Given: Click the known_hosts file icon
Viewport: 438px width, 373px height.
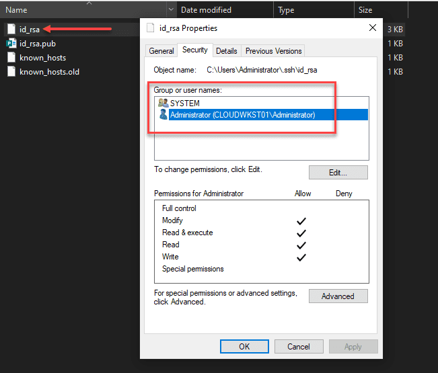Looking at the screenshot, I should pos(11,58).
